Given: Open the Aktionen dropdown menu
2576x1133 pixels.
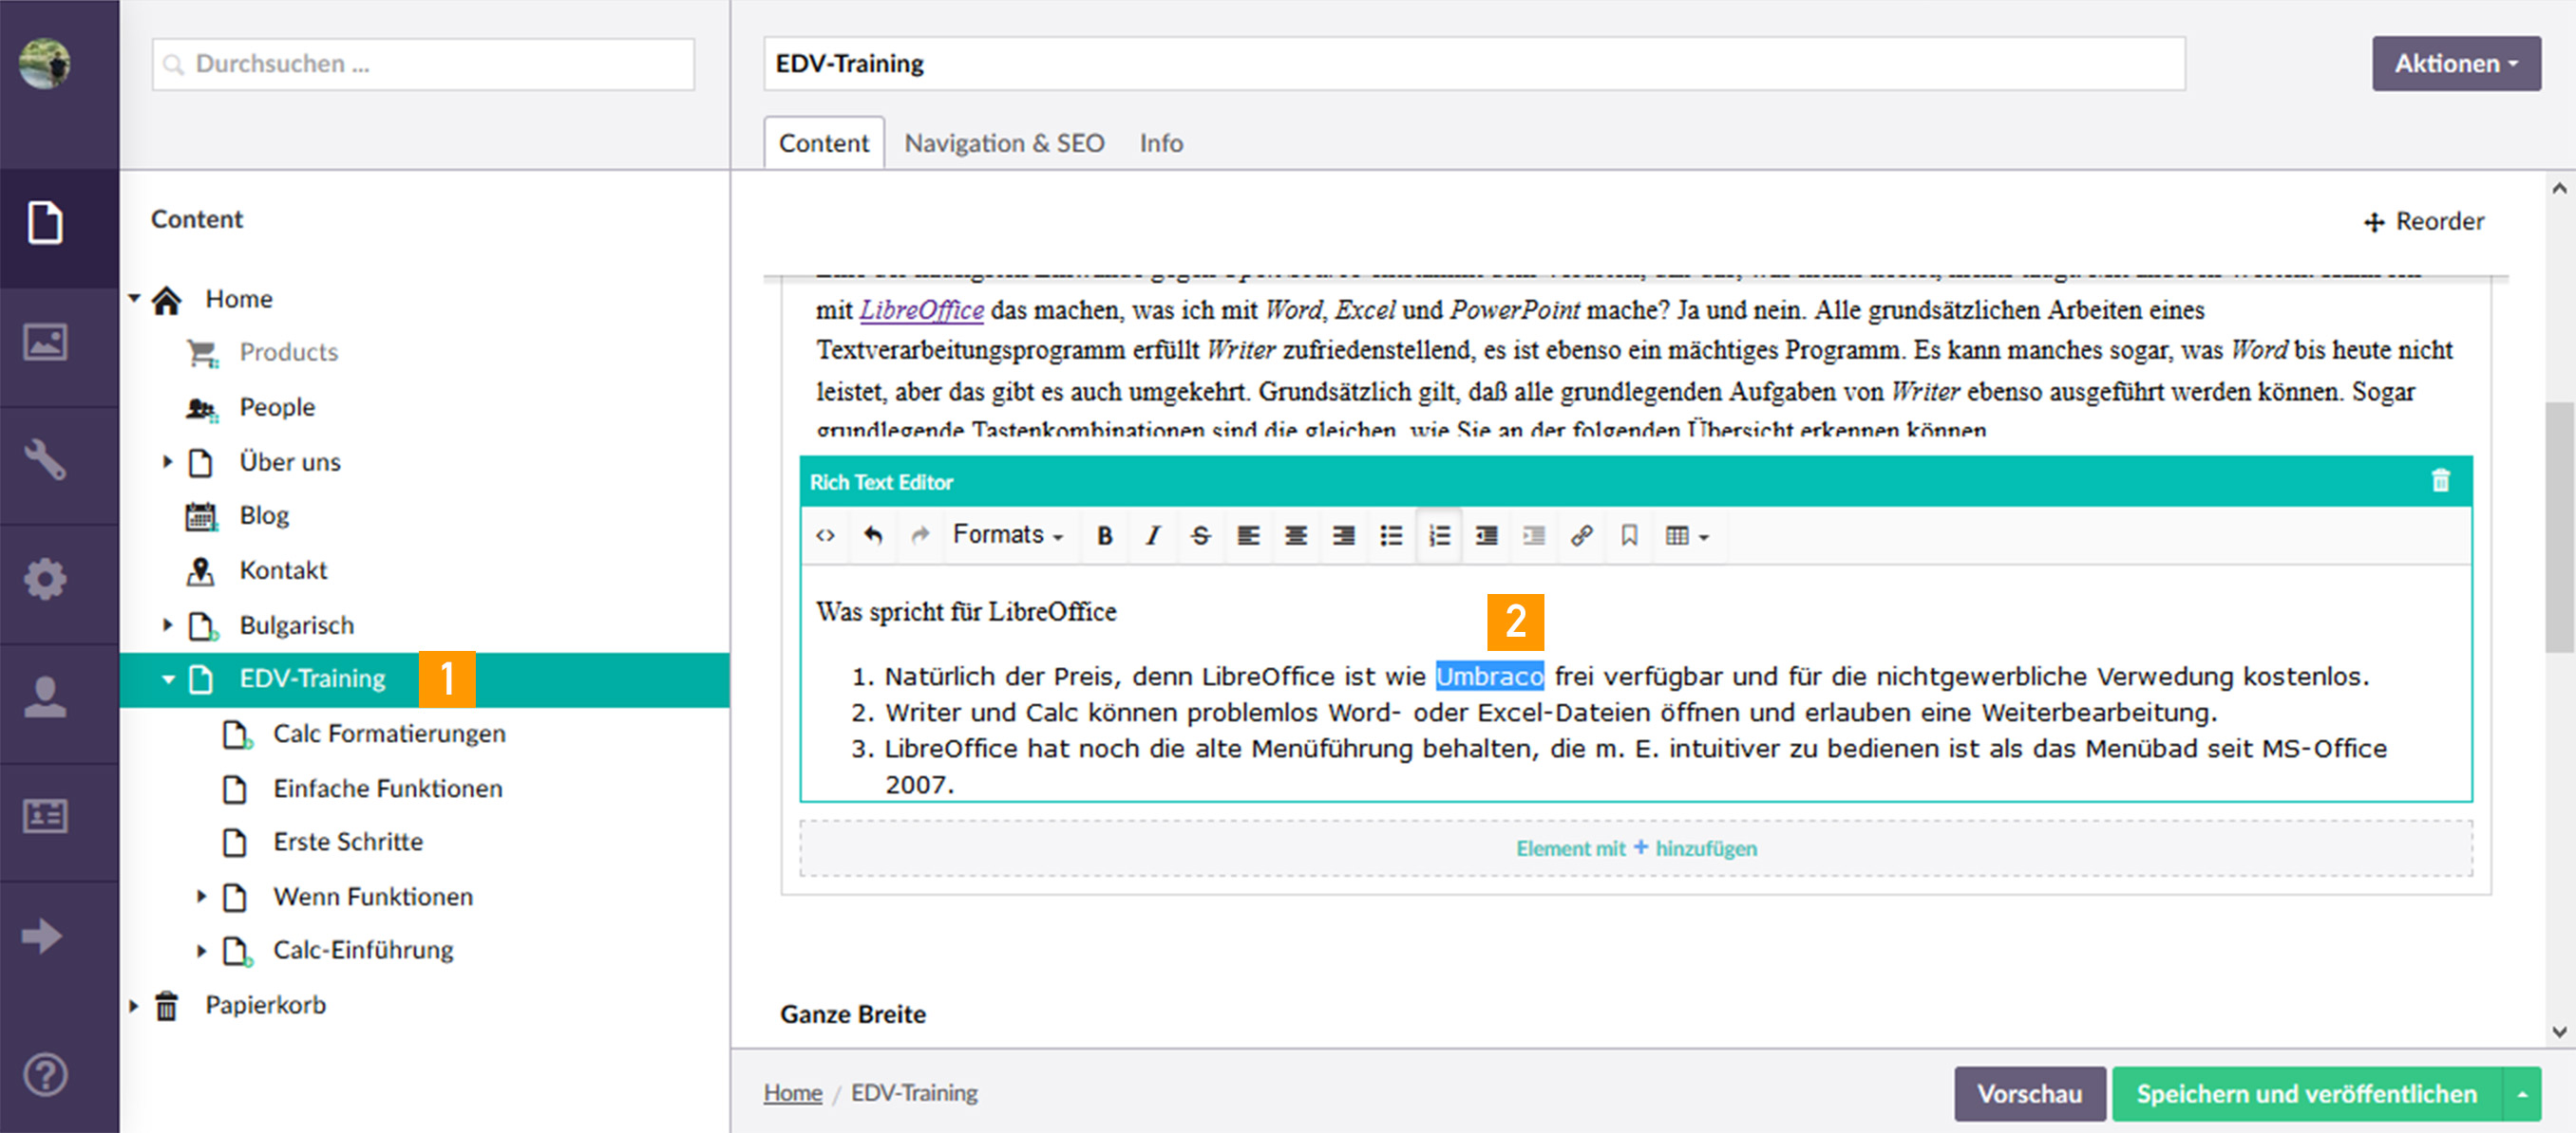Looking at the screenshot, I should tap(2456, 63).
